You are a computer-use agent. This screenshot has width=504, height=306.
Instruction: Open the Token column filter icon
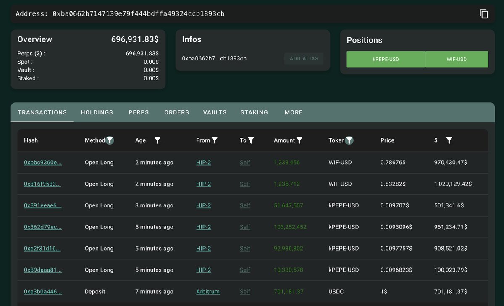tap(349, 140)
